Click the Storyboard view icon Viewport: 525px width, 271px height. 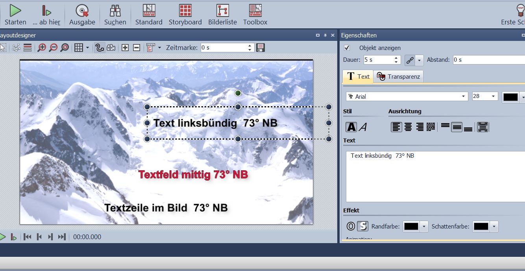point(185,11)
